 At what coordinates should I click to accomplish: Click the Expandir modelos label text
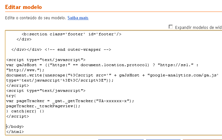coord(198,27)
